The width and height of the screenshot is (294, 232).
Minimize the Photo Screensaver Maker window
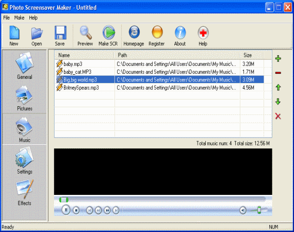point(269,8)
